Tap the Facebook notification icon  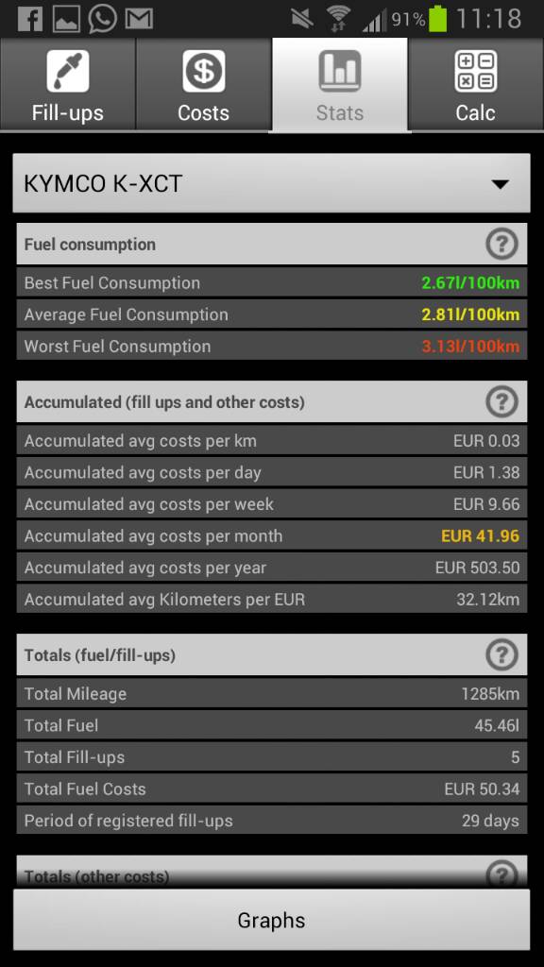tap(29, 19)
